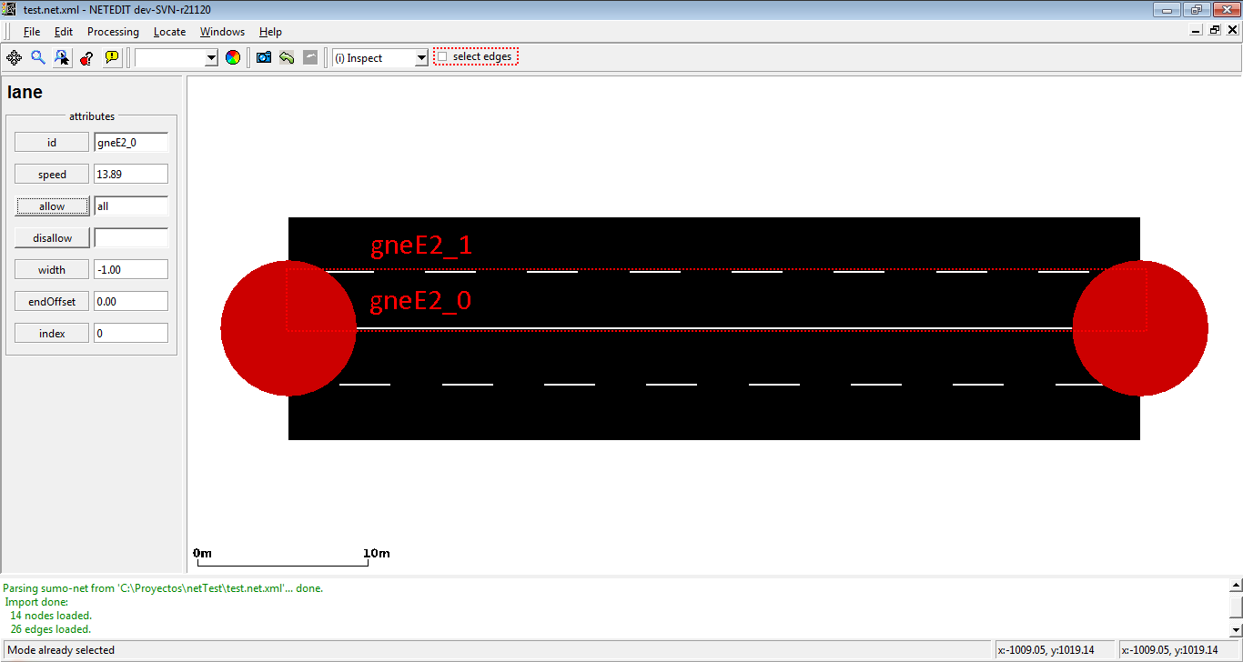This screenshot has height=662, width=1243.
Task: Click the recenter view icon
Action: click(14, 57)
